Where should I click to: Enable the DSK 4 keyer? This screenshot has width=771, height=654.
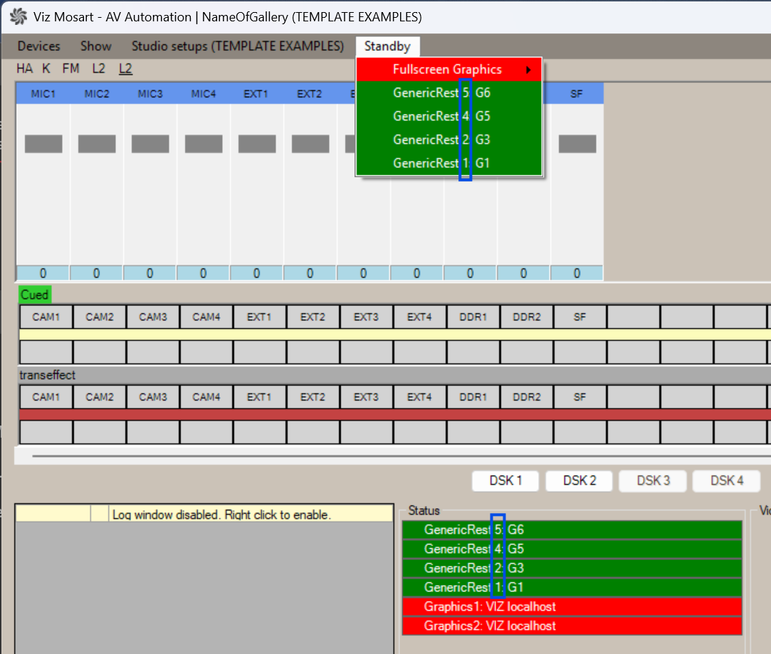[x=726, y=480]
